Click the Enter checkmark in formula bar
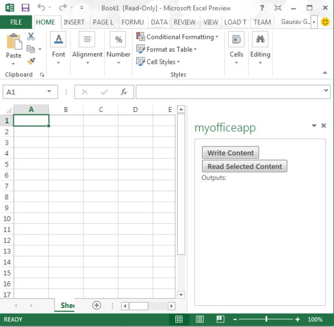Viewport: 334px width, 327px height. tap(105, 92)
